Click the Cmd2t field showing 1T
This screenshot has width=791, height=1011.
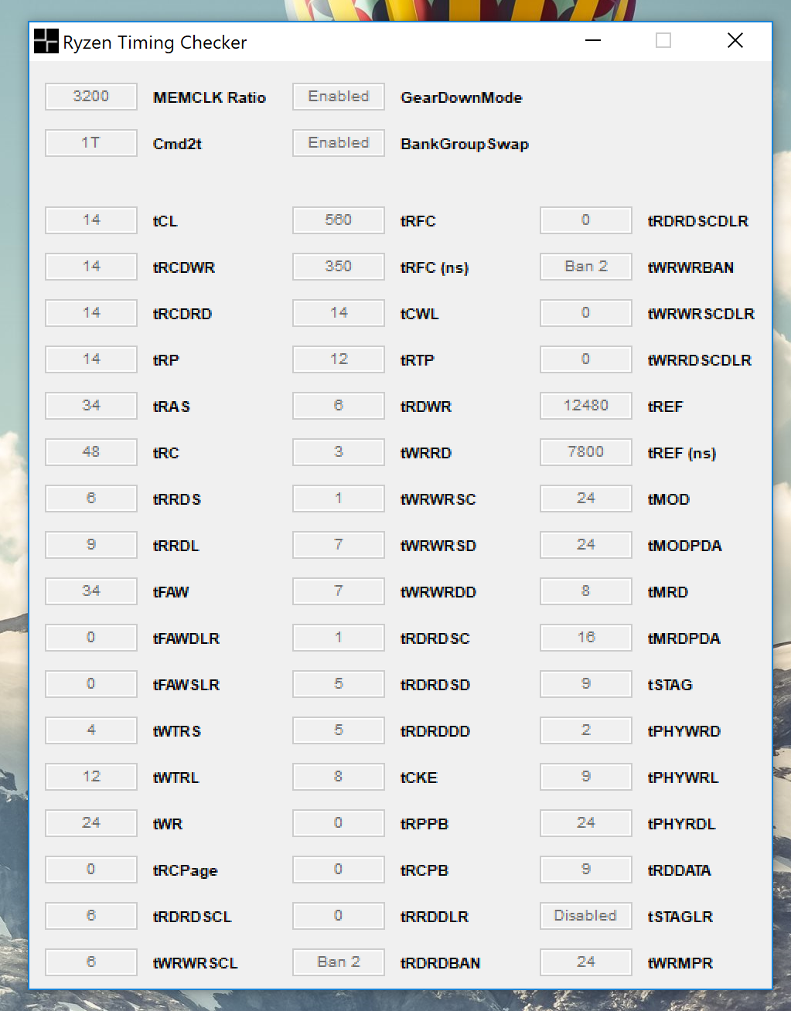91,143
